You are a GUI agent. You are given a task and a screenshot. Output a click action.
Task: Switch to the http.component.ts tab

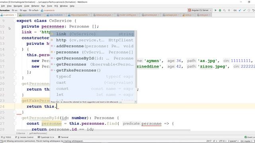(79, 15)
